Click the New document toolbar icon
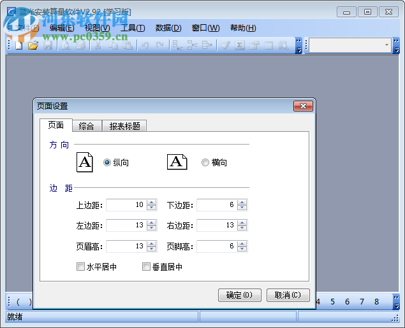405x328 pixels. pos(18,46)
